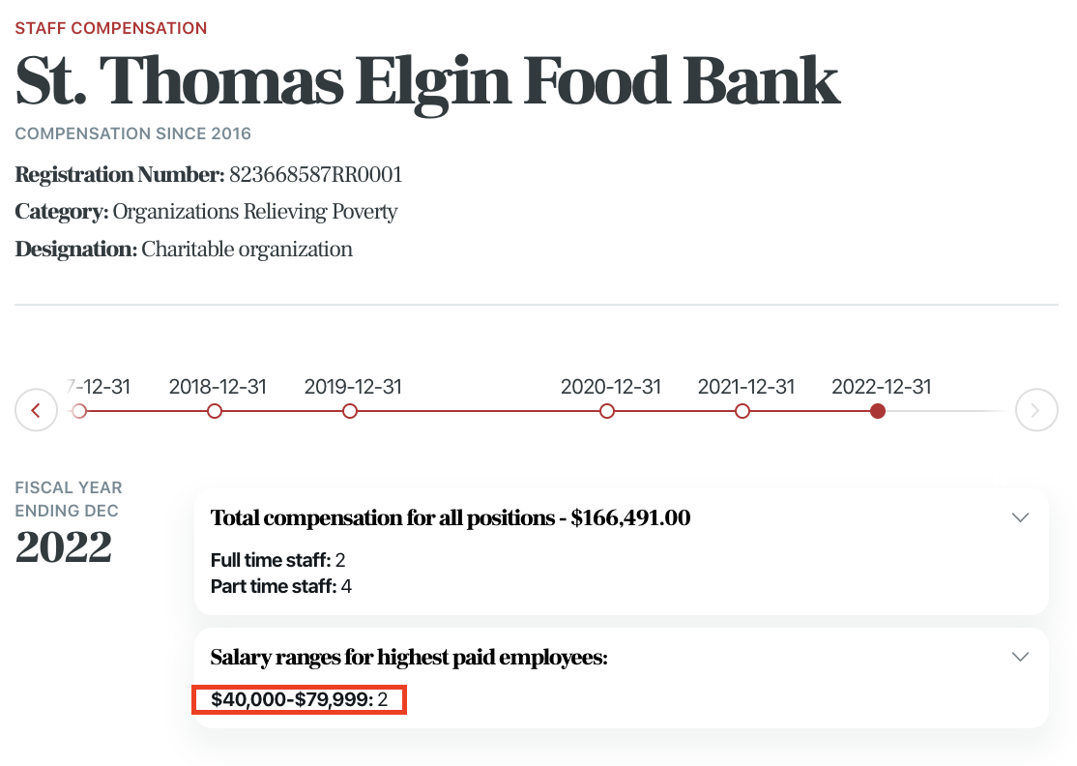Click the 2020-12-31 date label text

tap(610, 387)
